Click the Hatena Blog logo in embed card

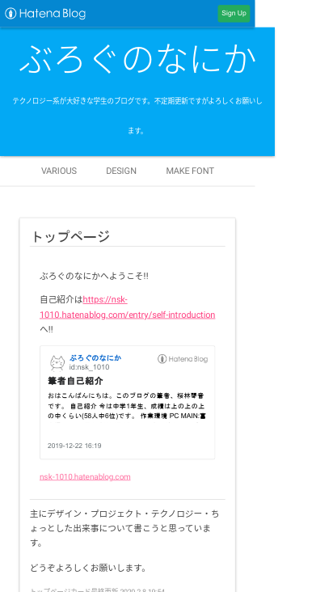[183, 359]
